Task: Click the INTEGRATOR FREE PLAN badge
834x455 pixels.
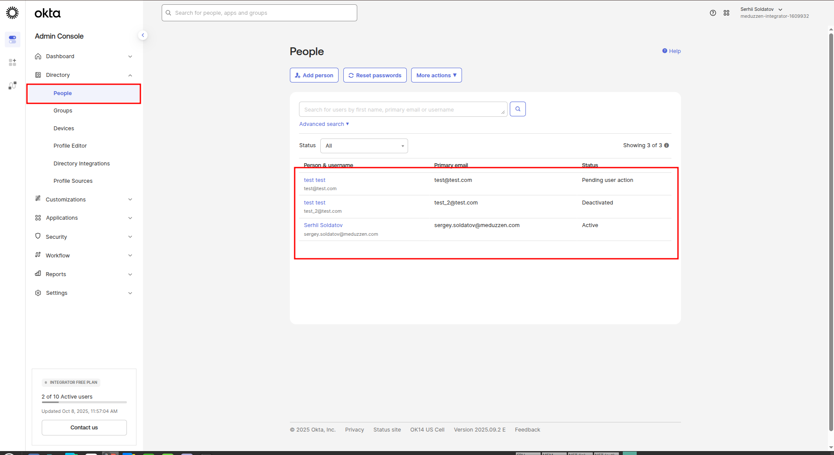Action: [71, 382]
